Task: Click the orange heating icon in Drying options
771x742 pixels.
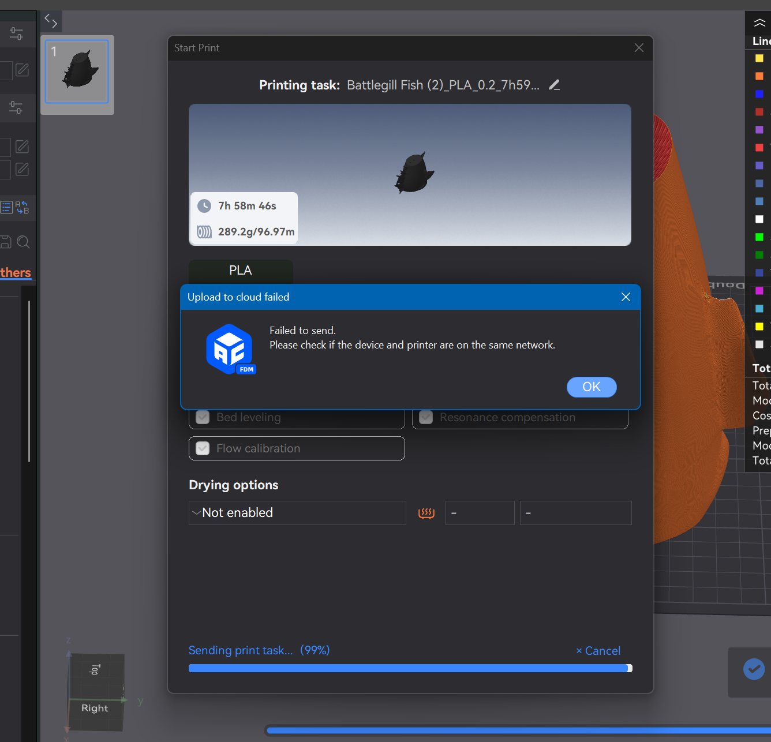Action: click(x=426, y=513)
